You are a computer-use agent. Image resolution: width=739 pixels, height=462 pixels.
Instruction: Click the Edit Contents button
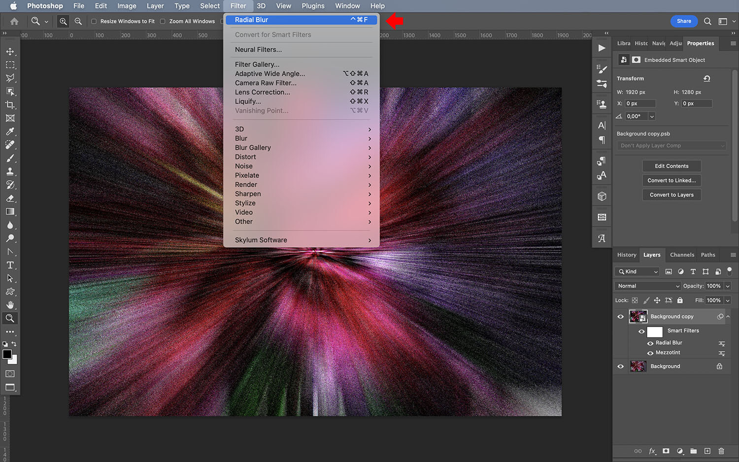671,165
